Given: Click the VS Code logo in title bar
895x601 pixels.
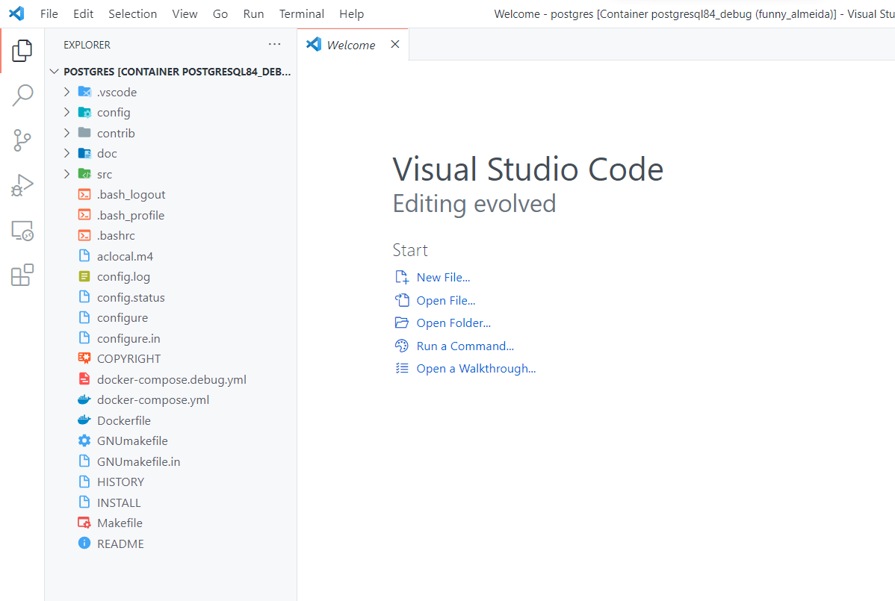Looking at the screenshot, I should (x=17, y=13).
